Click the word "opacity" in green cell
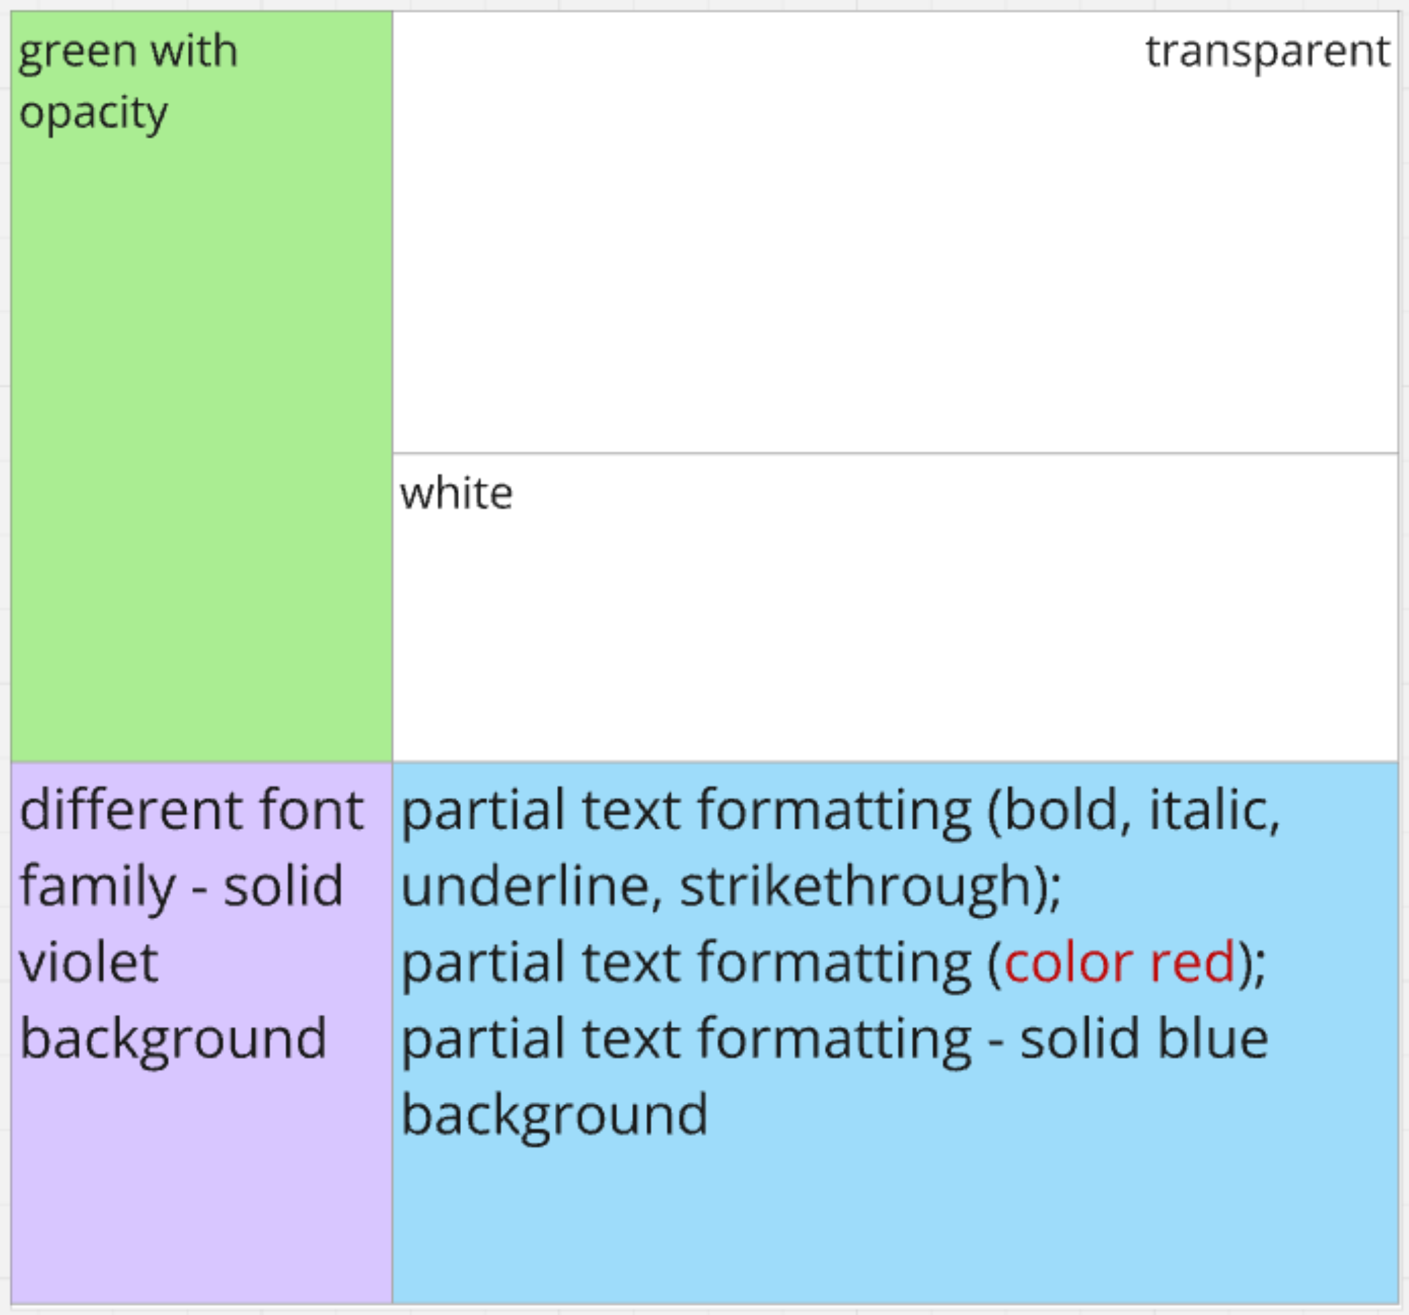This screenshot has width=1409, height=1315. tap(93, 114)
